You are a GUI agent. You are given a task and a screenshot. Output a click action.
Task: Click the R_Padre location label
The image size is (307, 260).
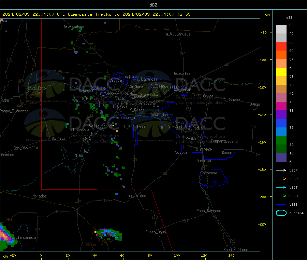click(x=195, y=128)
